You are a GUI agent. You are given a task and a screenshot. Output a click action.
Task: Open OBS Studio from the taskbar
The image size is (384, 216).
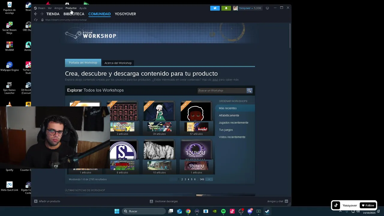click(241, 211)
